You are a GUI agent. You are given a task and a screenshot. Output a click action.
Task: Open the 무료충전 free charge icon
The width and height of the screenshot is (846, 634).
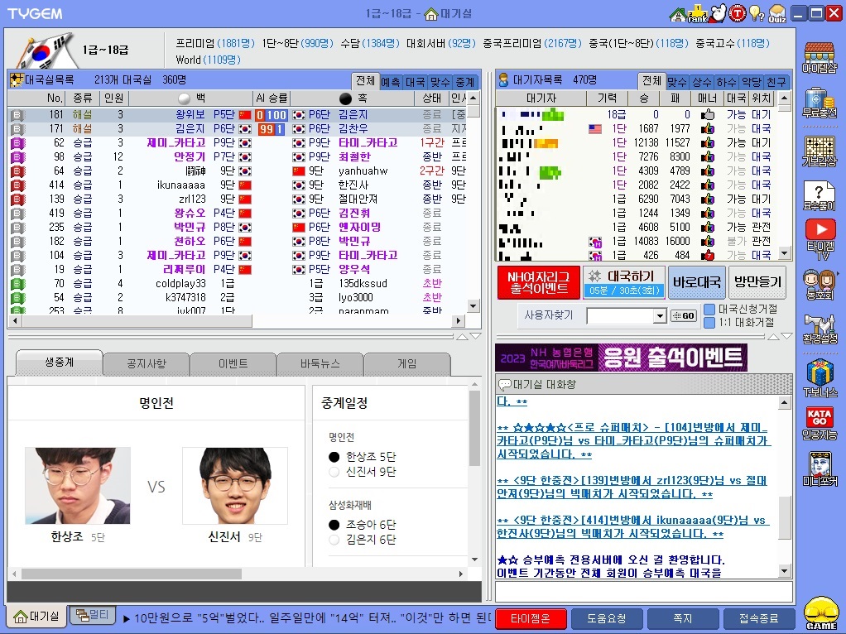pyautogui.click(x=820, y=103)
